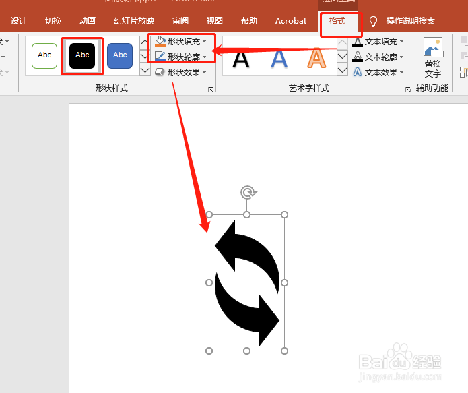Click 形状填充 paint bucket icon

(160, 41)
